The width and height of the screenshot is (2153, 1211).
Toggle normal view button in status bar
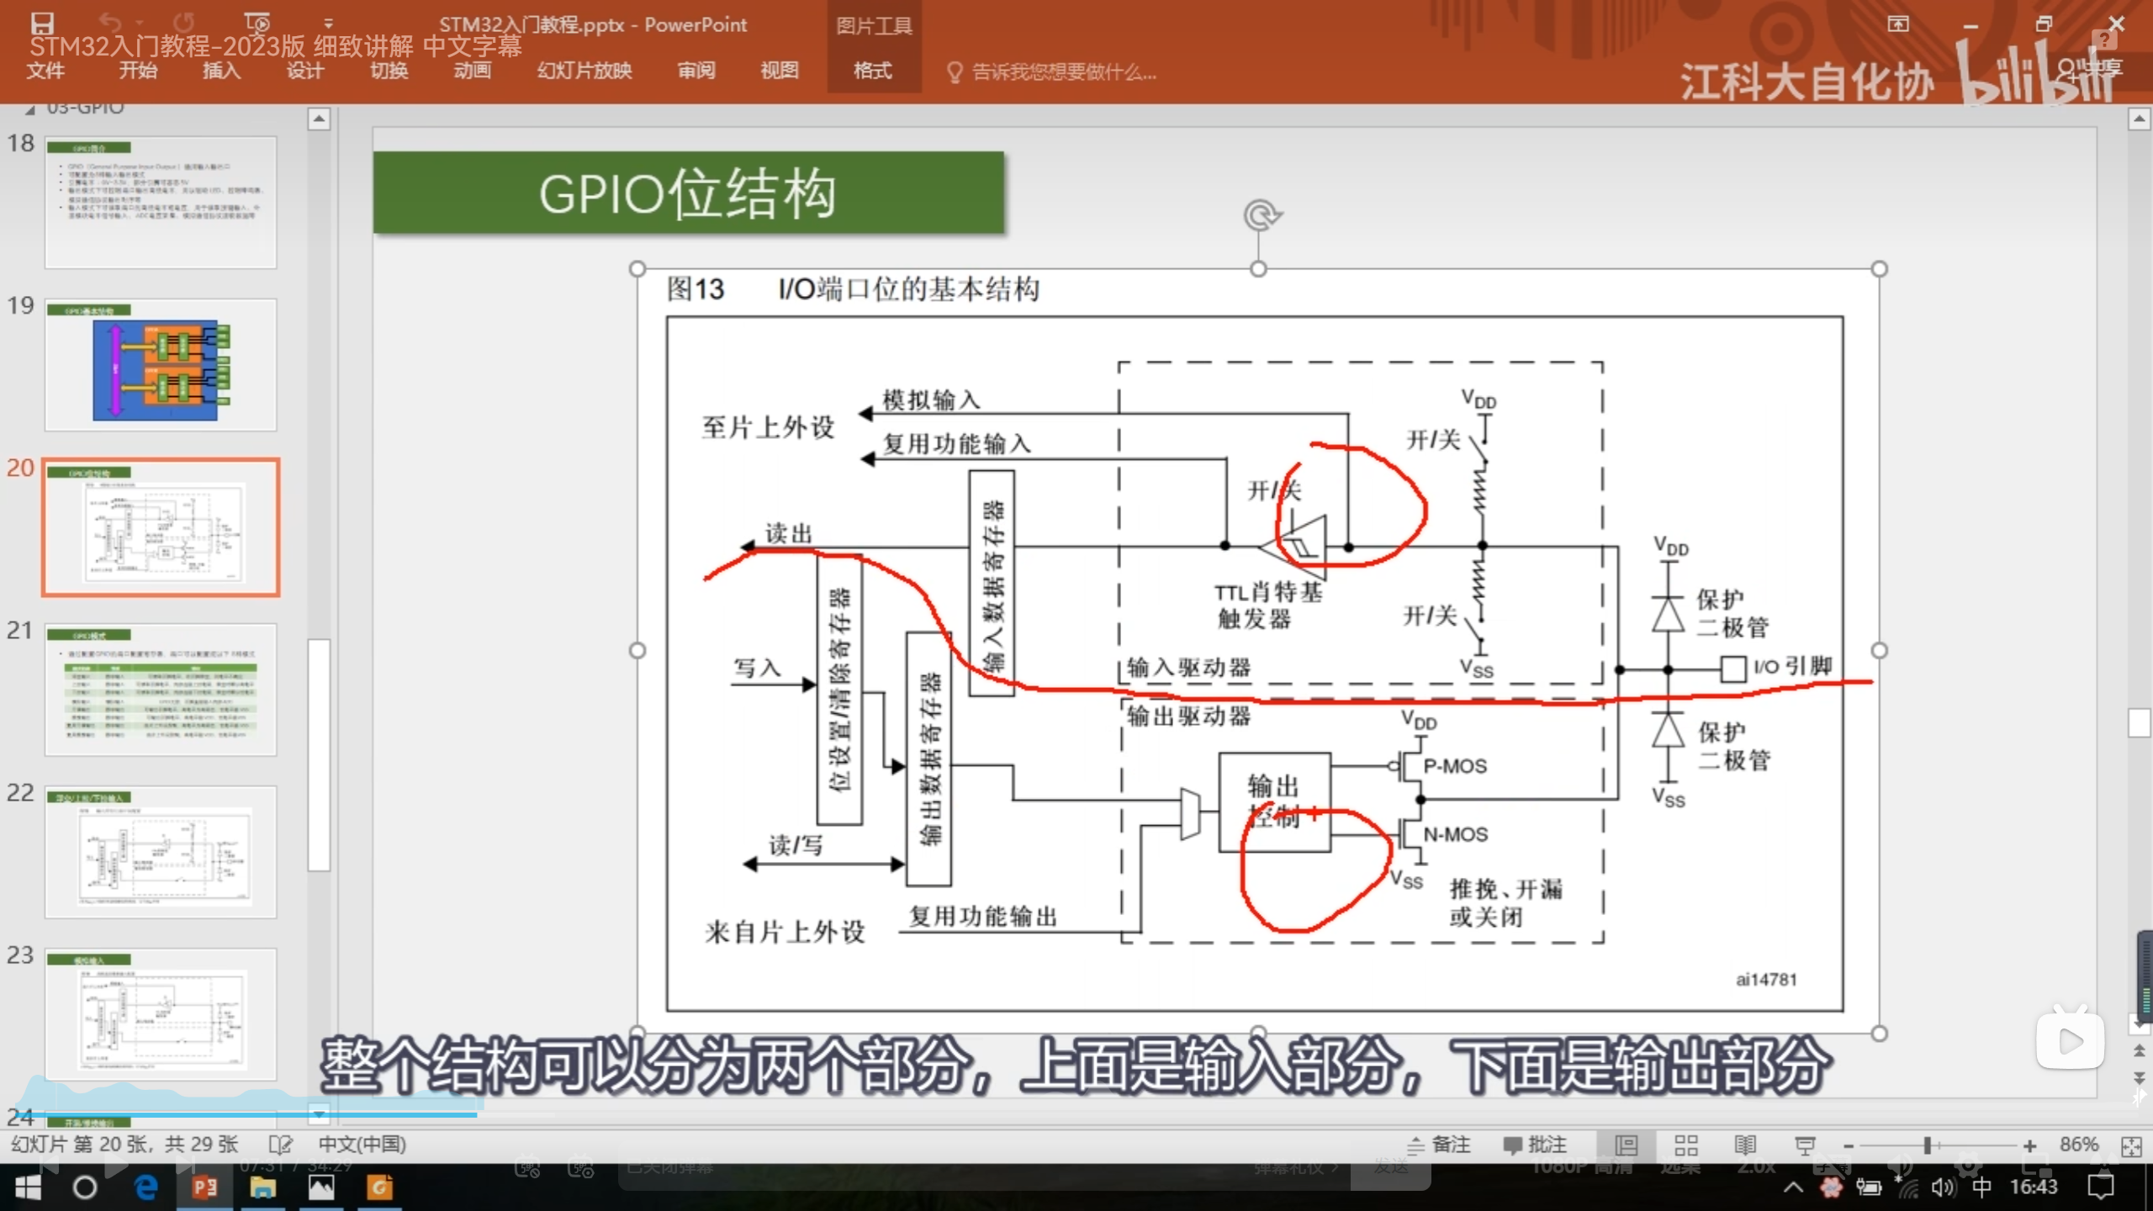tap(1627, 1145)
